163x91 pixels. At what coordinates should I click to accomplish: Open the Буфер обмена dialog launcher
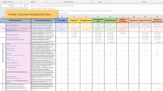tap(20, 2)
